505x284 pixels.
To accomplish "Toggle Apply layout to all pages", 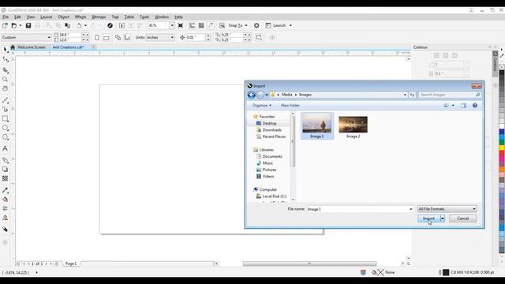I will click(118, 38).
